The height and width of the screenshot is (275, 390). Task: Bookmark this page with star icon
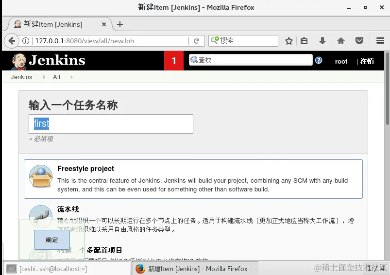[289, 41]
